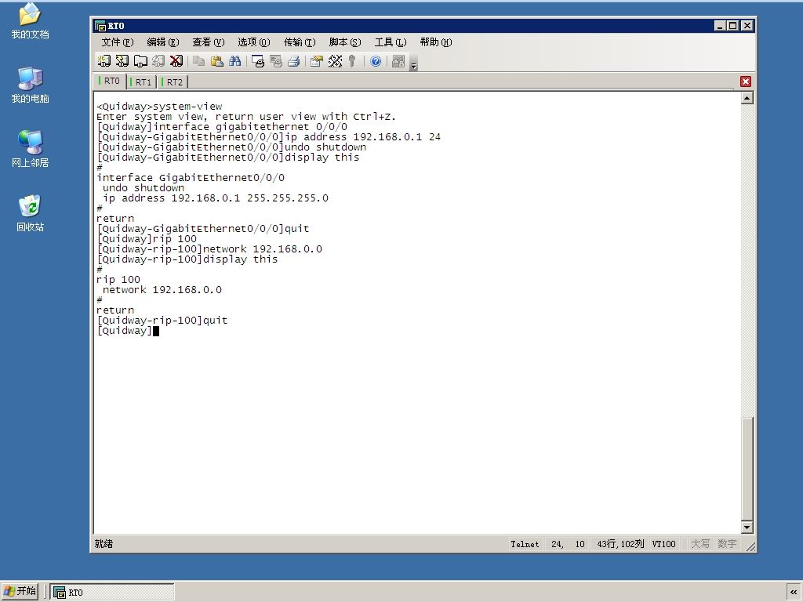The image size is (803, 602).
Task: Open the 传输(T) menu
Action: (x=299, y=42)
